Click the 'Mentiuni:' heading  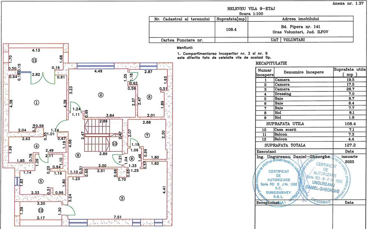point(185,48)
